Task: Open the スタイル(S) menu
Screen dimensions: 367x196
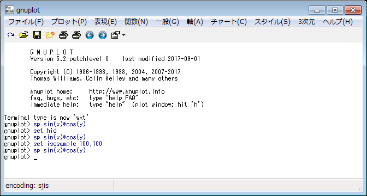Action: click(x=273, y=22)
